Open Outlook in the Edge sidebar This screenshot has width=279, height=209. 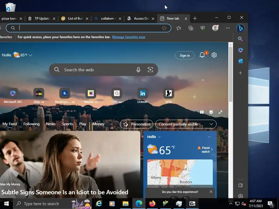point(240,61)
